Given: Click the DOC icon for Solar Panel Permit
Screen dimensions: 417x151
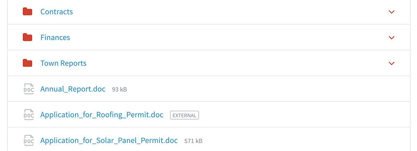Looking at the screenshot, I should point(28,141).
